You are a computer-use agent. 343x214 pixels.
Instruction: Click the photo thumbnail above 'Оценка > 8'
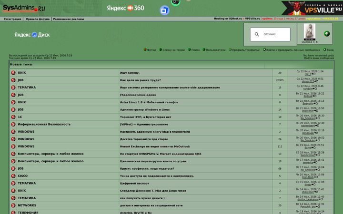[310, 32]
